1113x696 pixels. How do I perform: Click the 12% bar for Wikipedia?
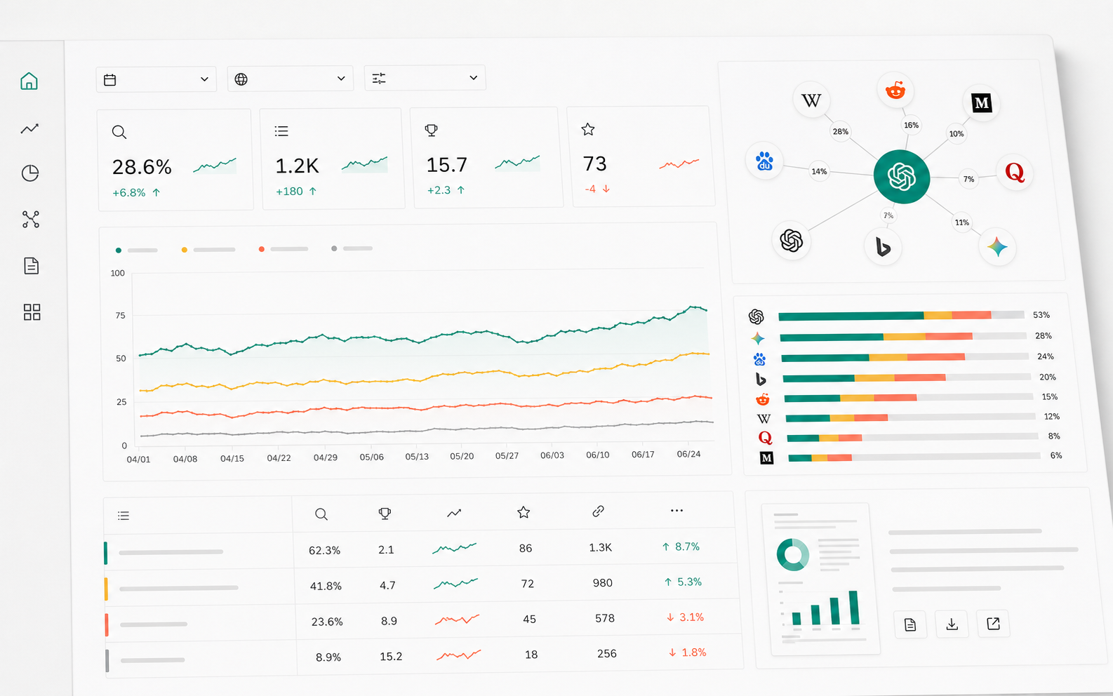tap(911, 417)
